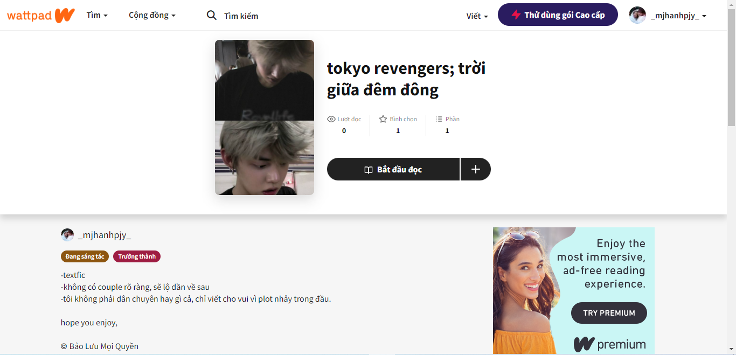Click the plus button to add story to library
The width and height of the screenshot is (736, 355).
point(476,169)
